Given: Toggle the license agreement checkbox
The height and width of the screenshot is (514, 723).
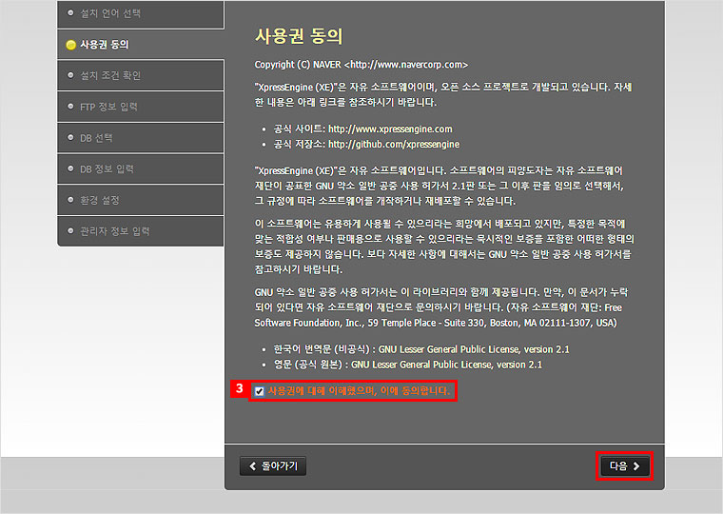Looking at the screenshot, I should (x=259, y=391).
